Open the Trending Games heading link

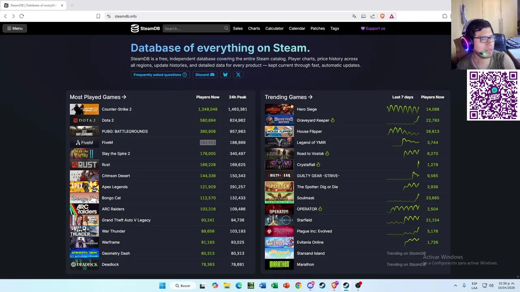[x=288, y=97]
